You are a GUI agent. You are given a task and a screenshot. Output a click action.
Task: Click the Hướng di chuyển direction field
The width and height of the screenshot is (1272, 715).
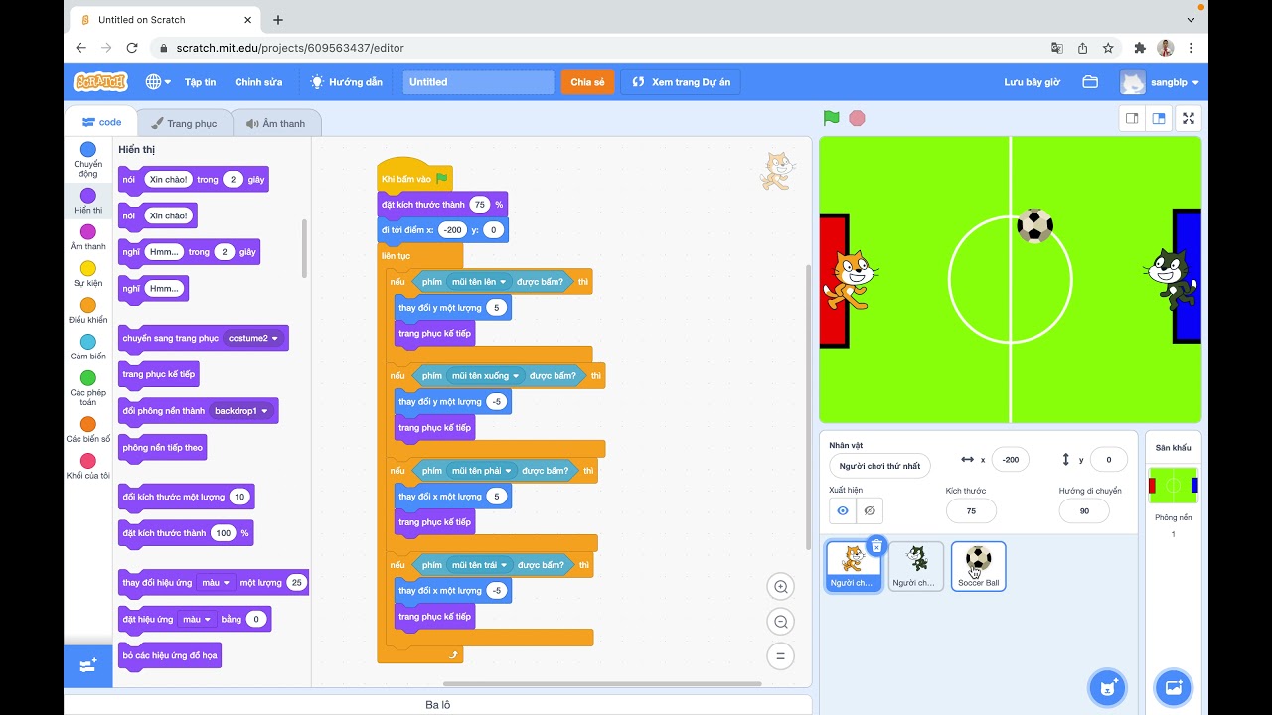1084,511
